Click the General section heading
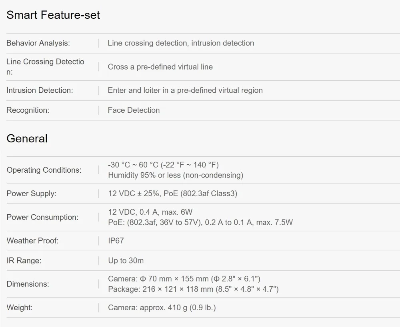 click(27, 139)
